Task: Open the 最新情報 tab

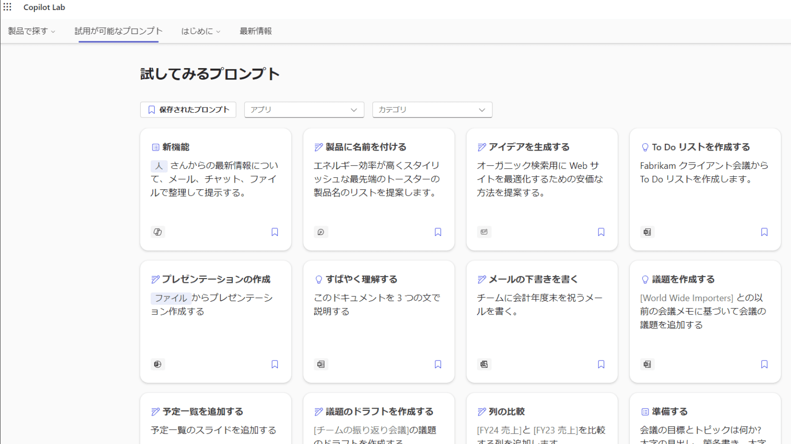Action: coord(256,31)
